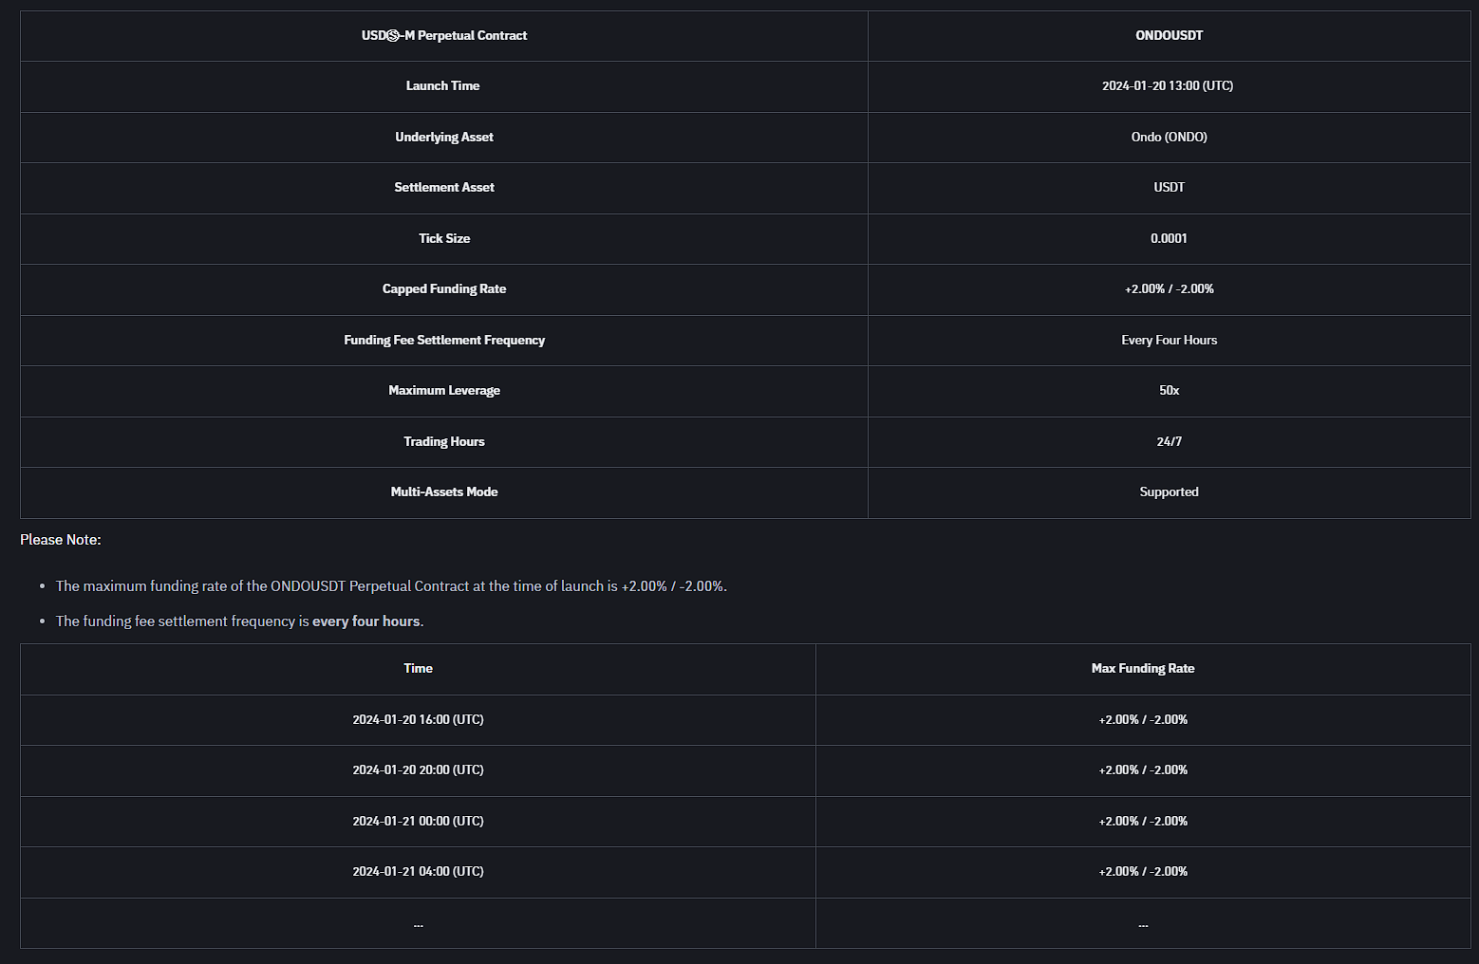This screenshot has height=964, width=1479.
Task: Click the Capped Funding Rate label
Action: (443, 288)
